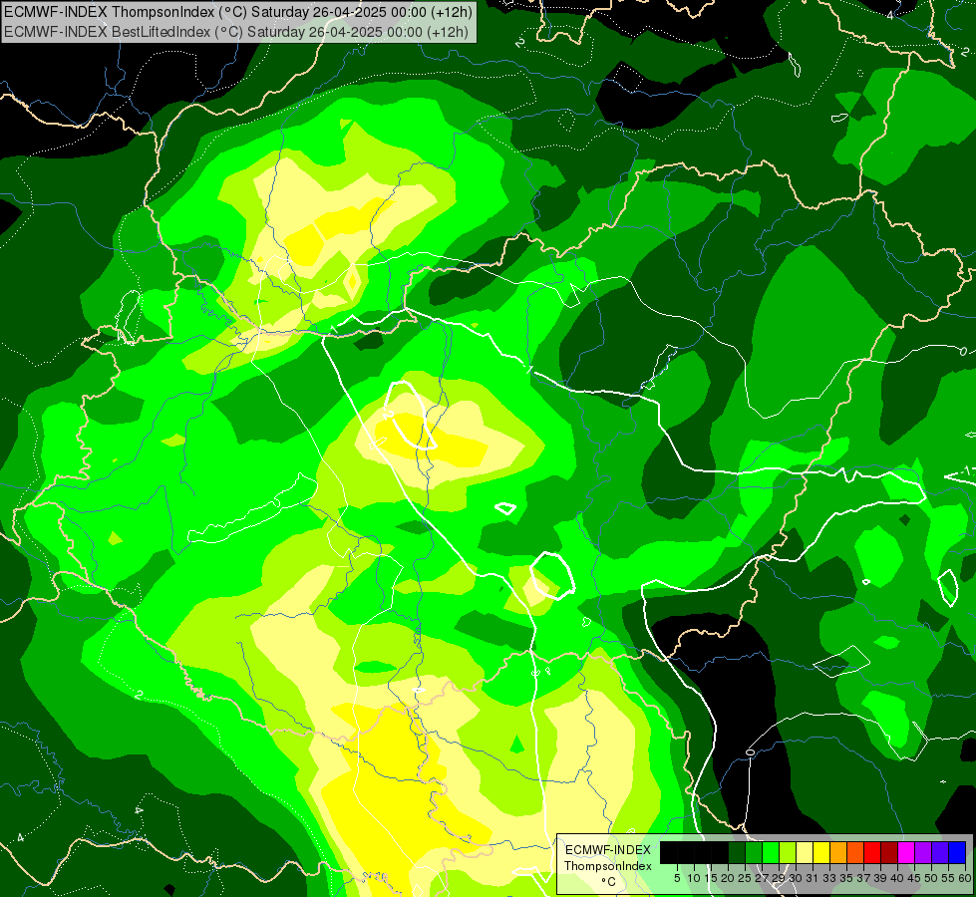Pick the orange 33–35 legend swatch
976x897 pixels.
(x=838, y=852)
